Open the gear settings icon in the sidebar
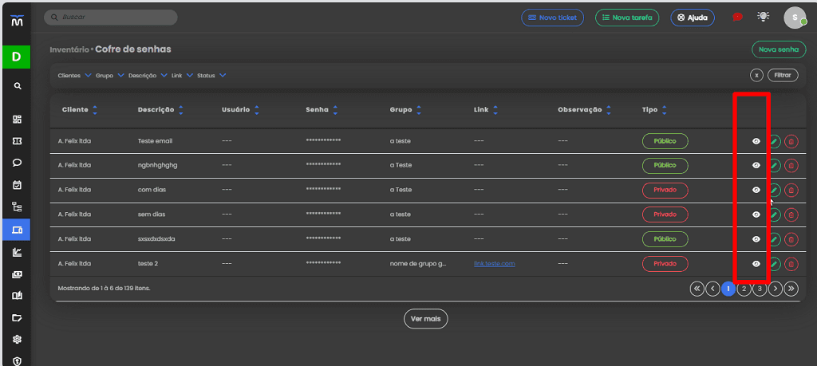Viewport: 817px width, 366px height. (18, 340)
